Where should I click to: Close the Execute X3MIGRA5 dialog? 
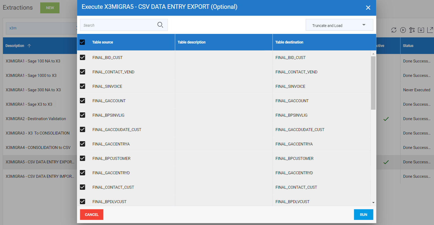tap(368, 8)
